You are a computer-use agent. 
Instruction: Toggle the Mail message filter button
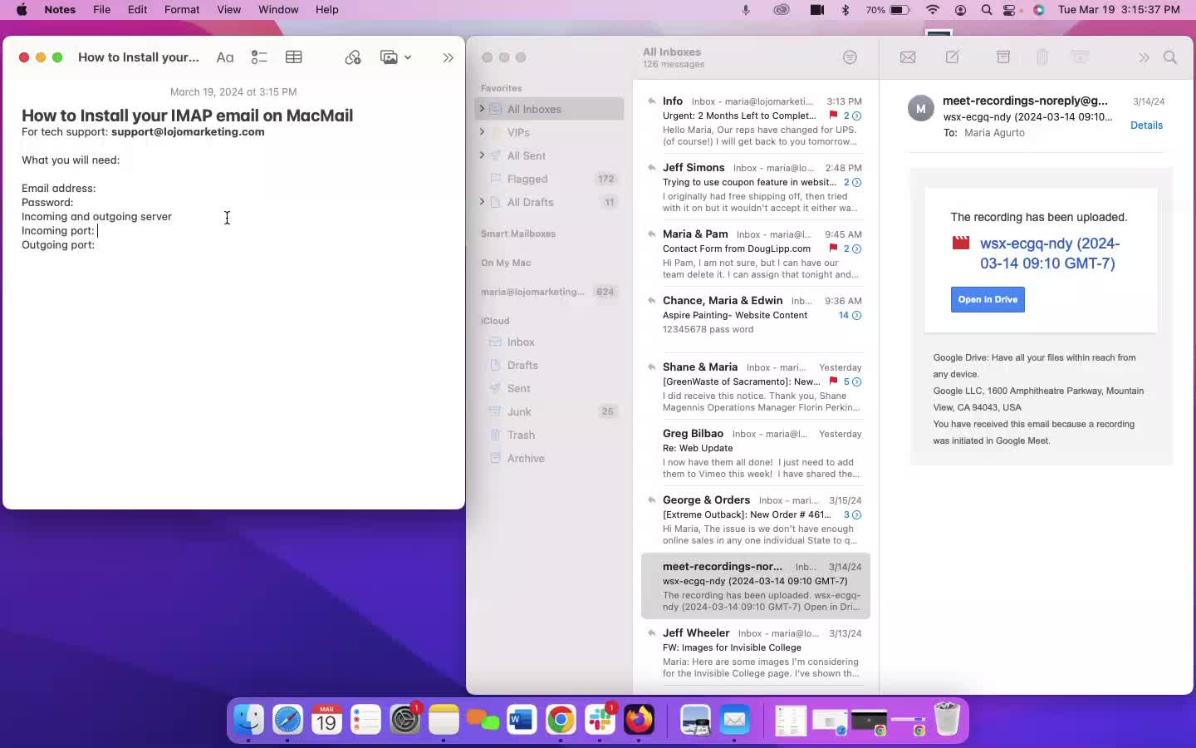(850, 57)
